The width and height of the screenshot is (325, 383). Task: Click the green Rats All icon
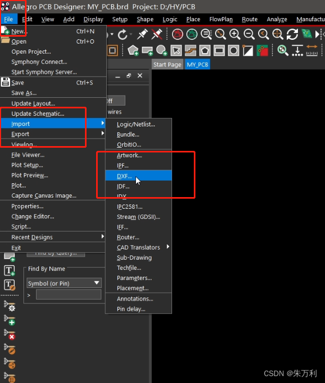pos(192,34)
